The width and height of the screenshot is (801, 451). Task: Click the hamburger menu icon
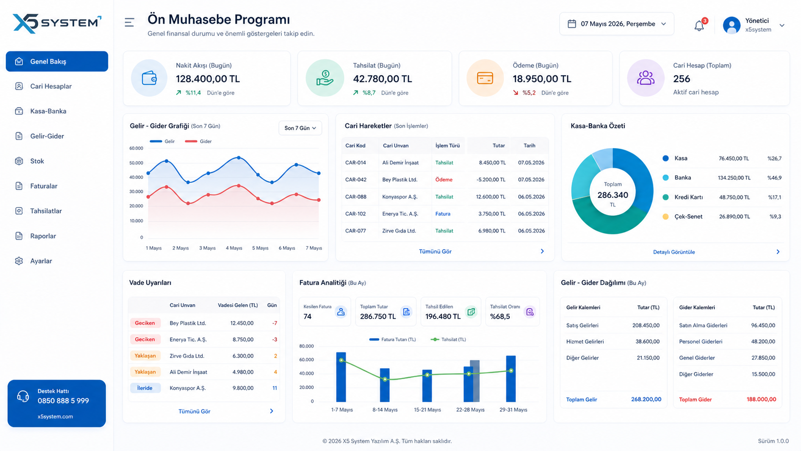(129, 23)
